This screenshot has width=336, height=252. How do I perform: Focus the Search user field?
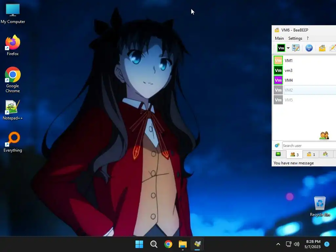[309, 145]
